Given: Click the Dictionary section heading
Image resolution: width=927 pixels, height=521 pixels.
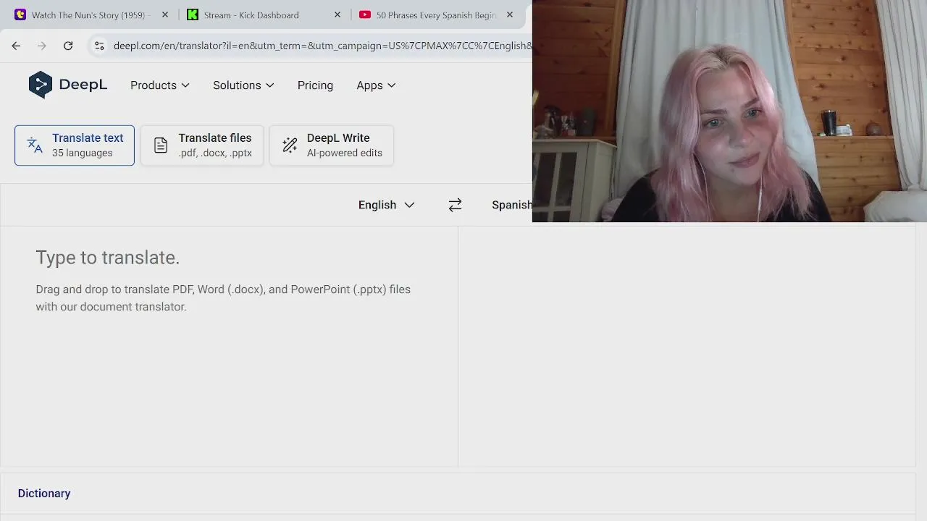Looking at the screenshot, I should (44, 494).
